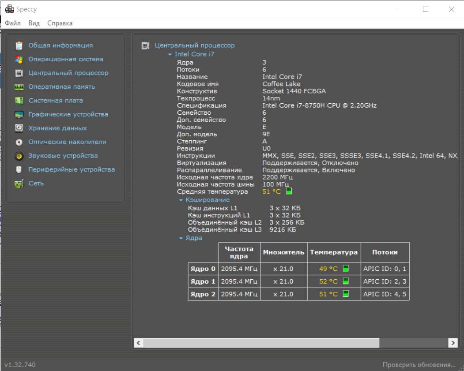Go to Системная плата section
The width and height of the screenshot is (464, 371).
56,101
